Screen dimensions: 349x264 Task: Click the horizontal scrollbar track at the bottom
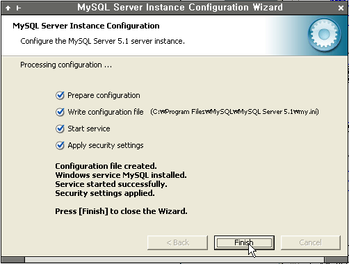[x=174, y=260]
